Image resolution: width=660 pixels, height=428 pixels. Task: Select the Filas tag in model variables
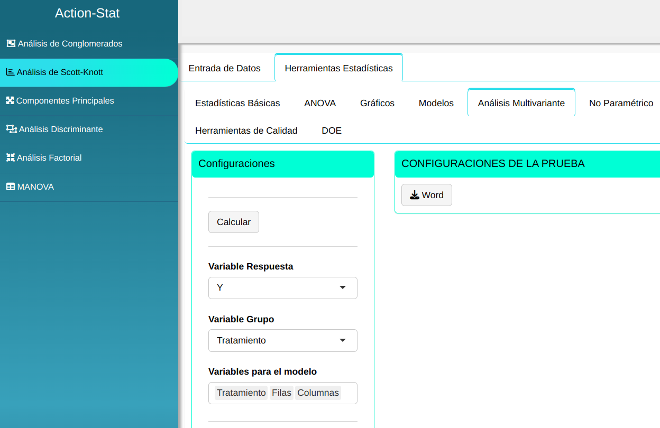[281, 393]
